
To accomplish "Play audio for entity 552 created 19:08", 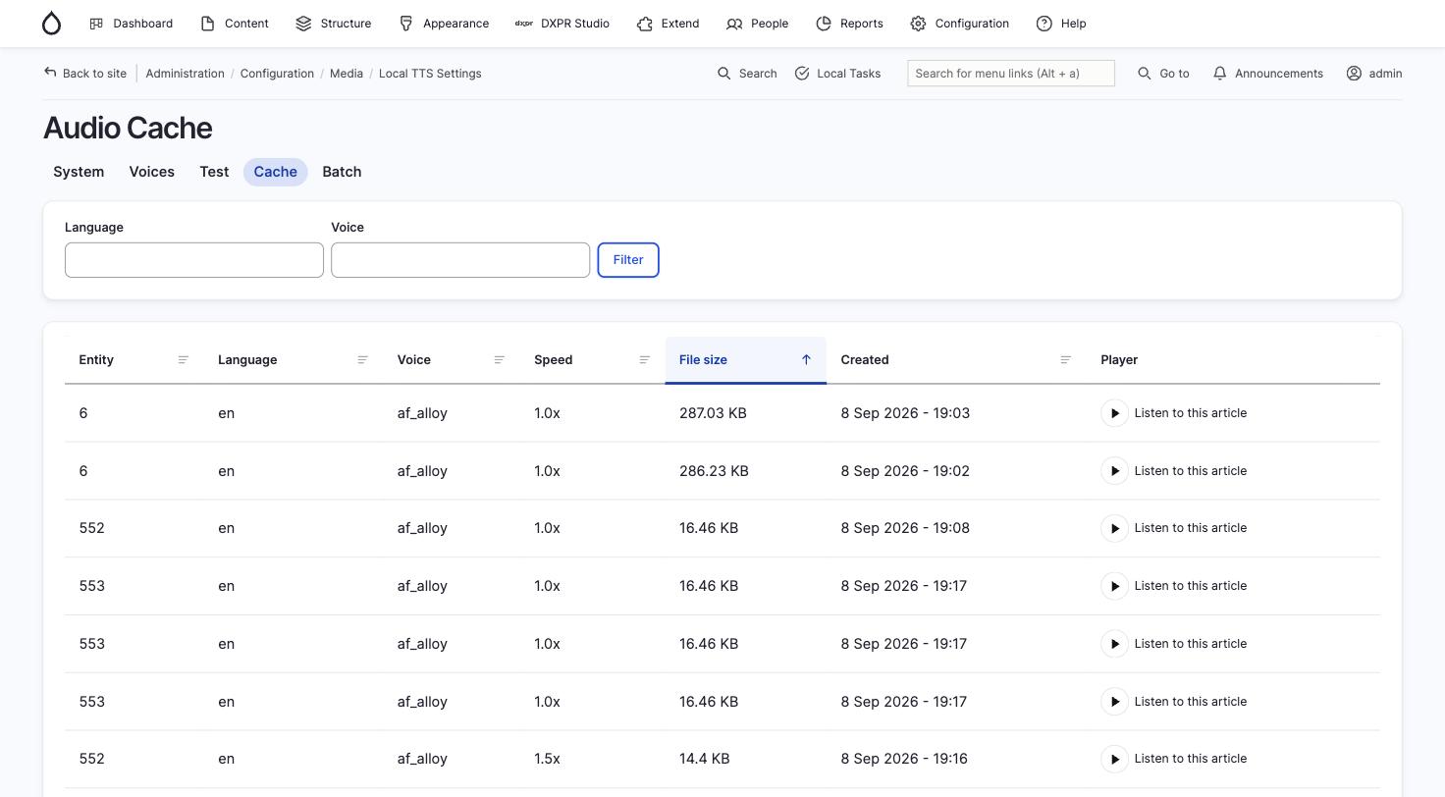I will (x=1114, y=528).
